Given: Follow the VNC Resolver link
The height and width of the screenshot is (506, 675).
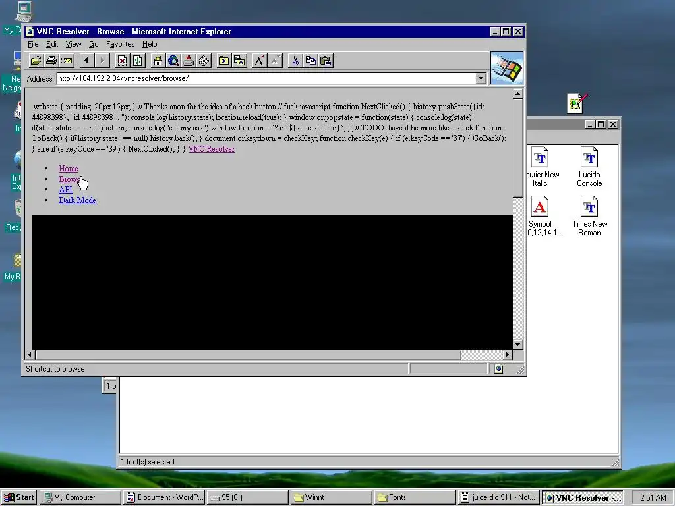Looking at the screenshot, I should pos(212,149).
